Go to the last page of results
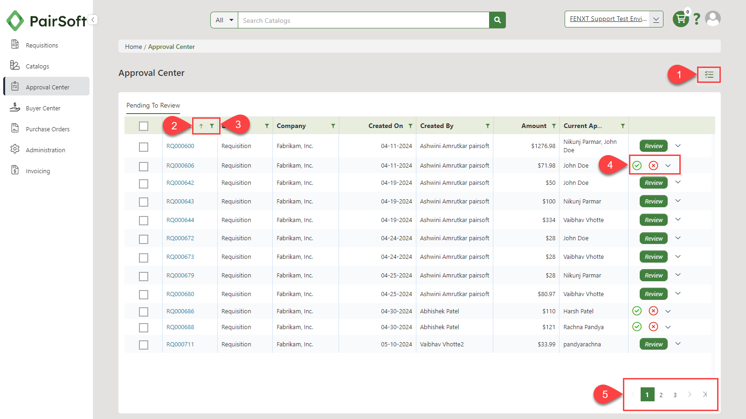 (705, 394)
